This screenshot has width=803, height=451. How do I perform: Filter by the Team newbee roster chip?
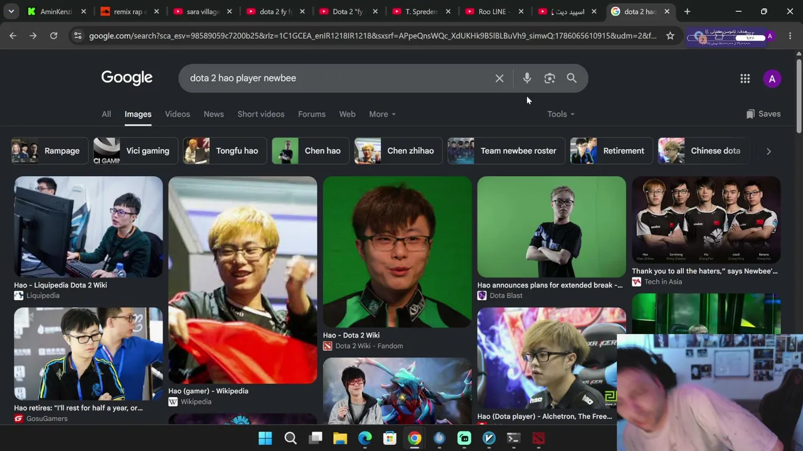pyautogui.click(x=506, y=151)
